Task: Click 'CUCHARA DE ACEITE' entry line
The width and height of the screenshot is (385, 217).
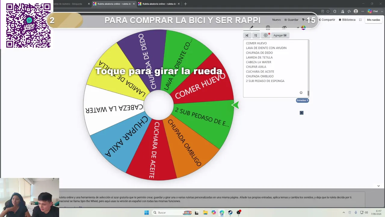Action: [x=260, y=71]
